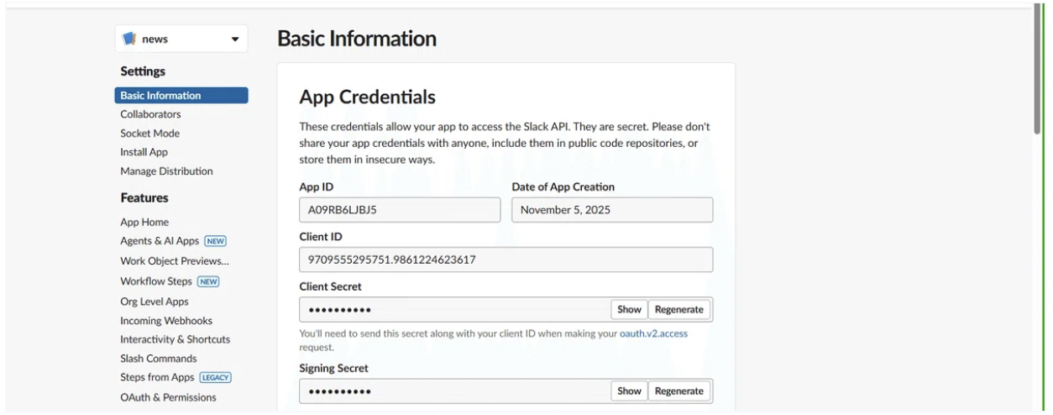This screenshot has width=1053, height=415.
Task: Open the Collaborators settings page
Action: (x=150, y=114)
